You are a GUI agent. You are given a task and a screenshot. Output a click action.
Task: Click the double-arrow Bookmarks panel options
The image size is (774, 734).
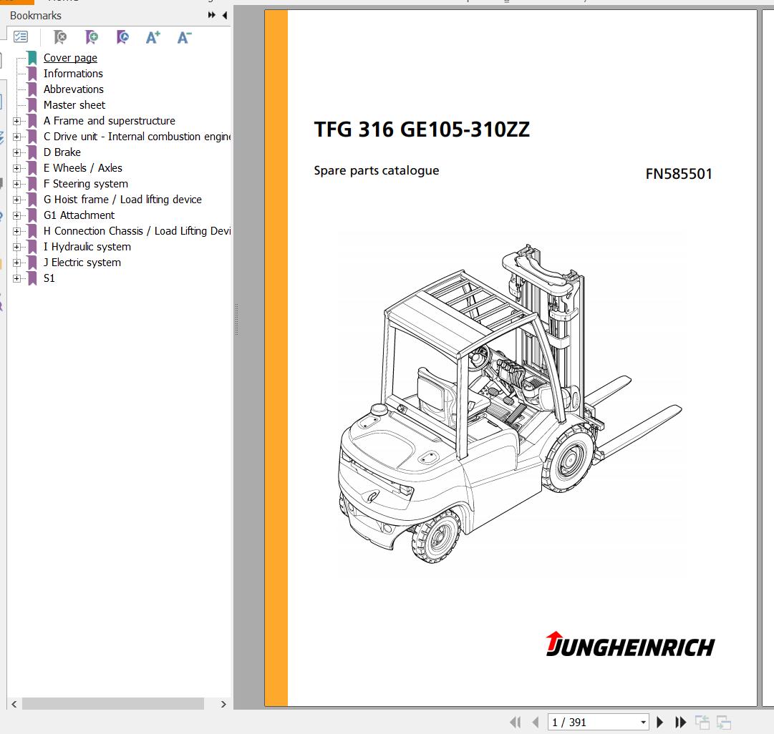coord(212,15)
